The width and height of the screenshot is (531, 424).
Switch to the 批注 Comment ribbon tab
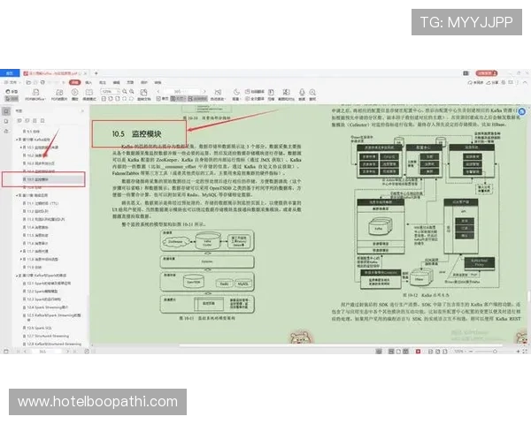pos(103,82)
